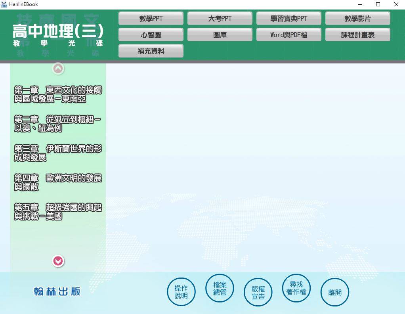View 版權宣告 circle button

[258, 292]
